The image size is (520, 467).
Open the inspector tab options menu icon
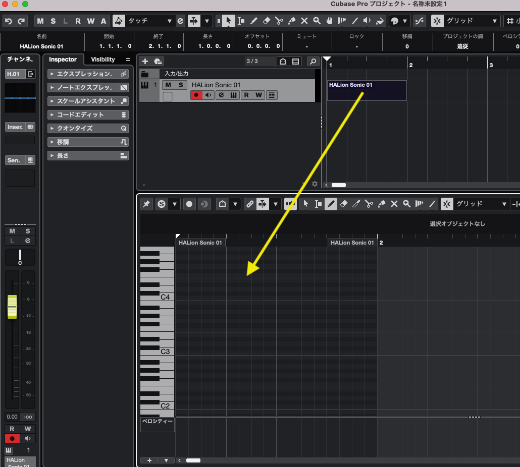point(128,60)
